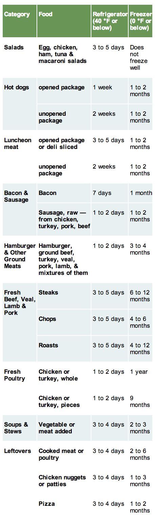The image size is (155, 518).
Task: Click the Roasts food entry
Action: 48,345
